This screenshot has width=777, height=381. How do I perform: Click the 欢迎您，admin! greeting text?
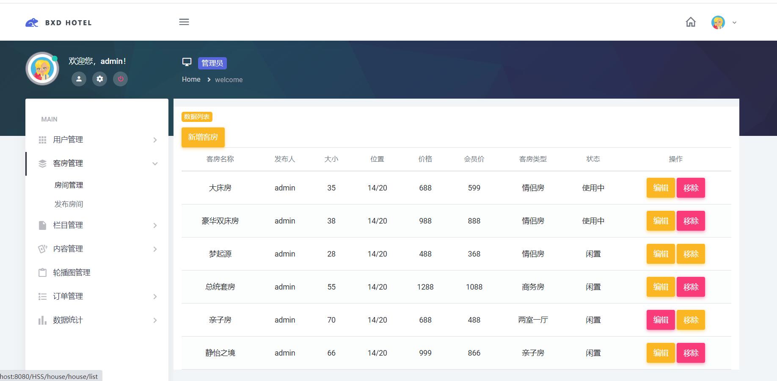click(97, 61)
